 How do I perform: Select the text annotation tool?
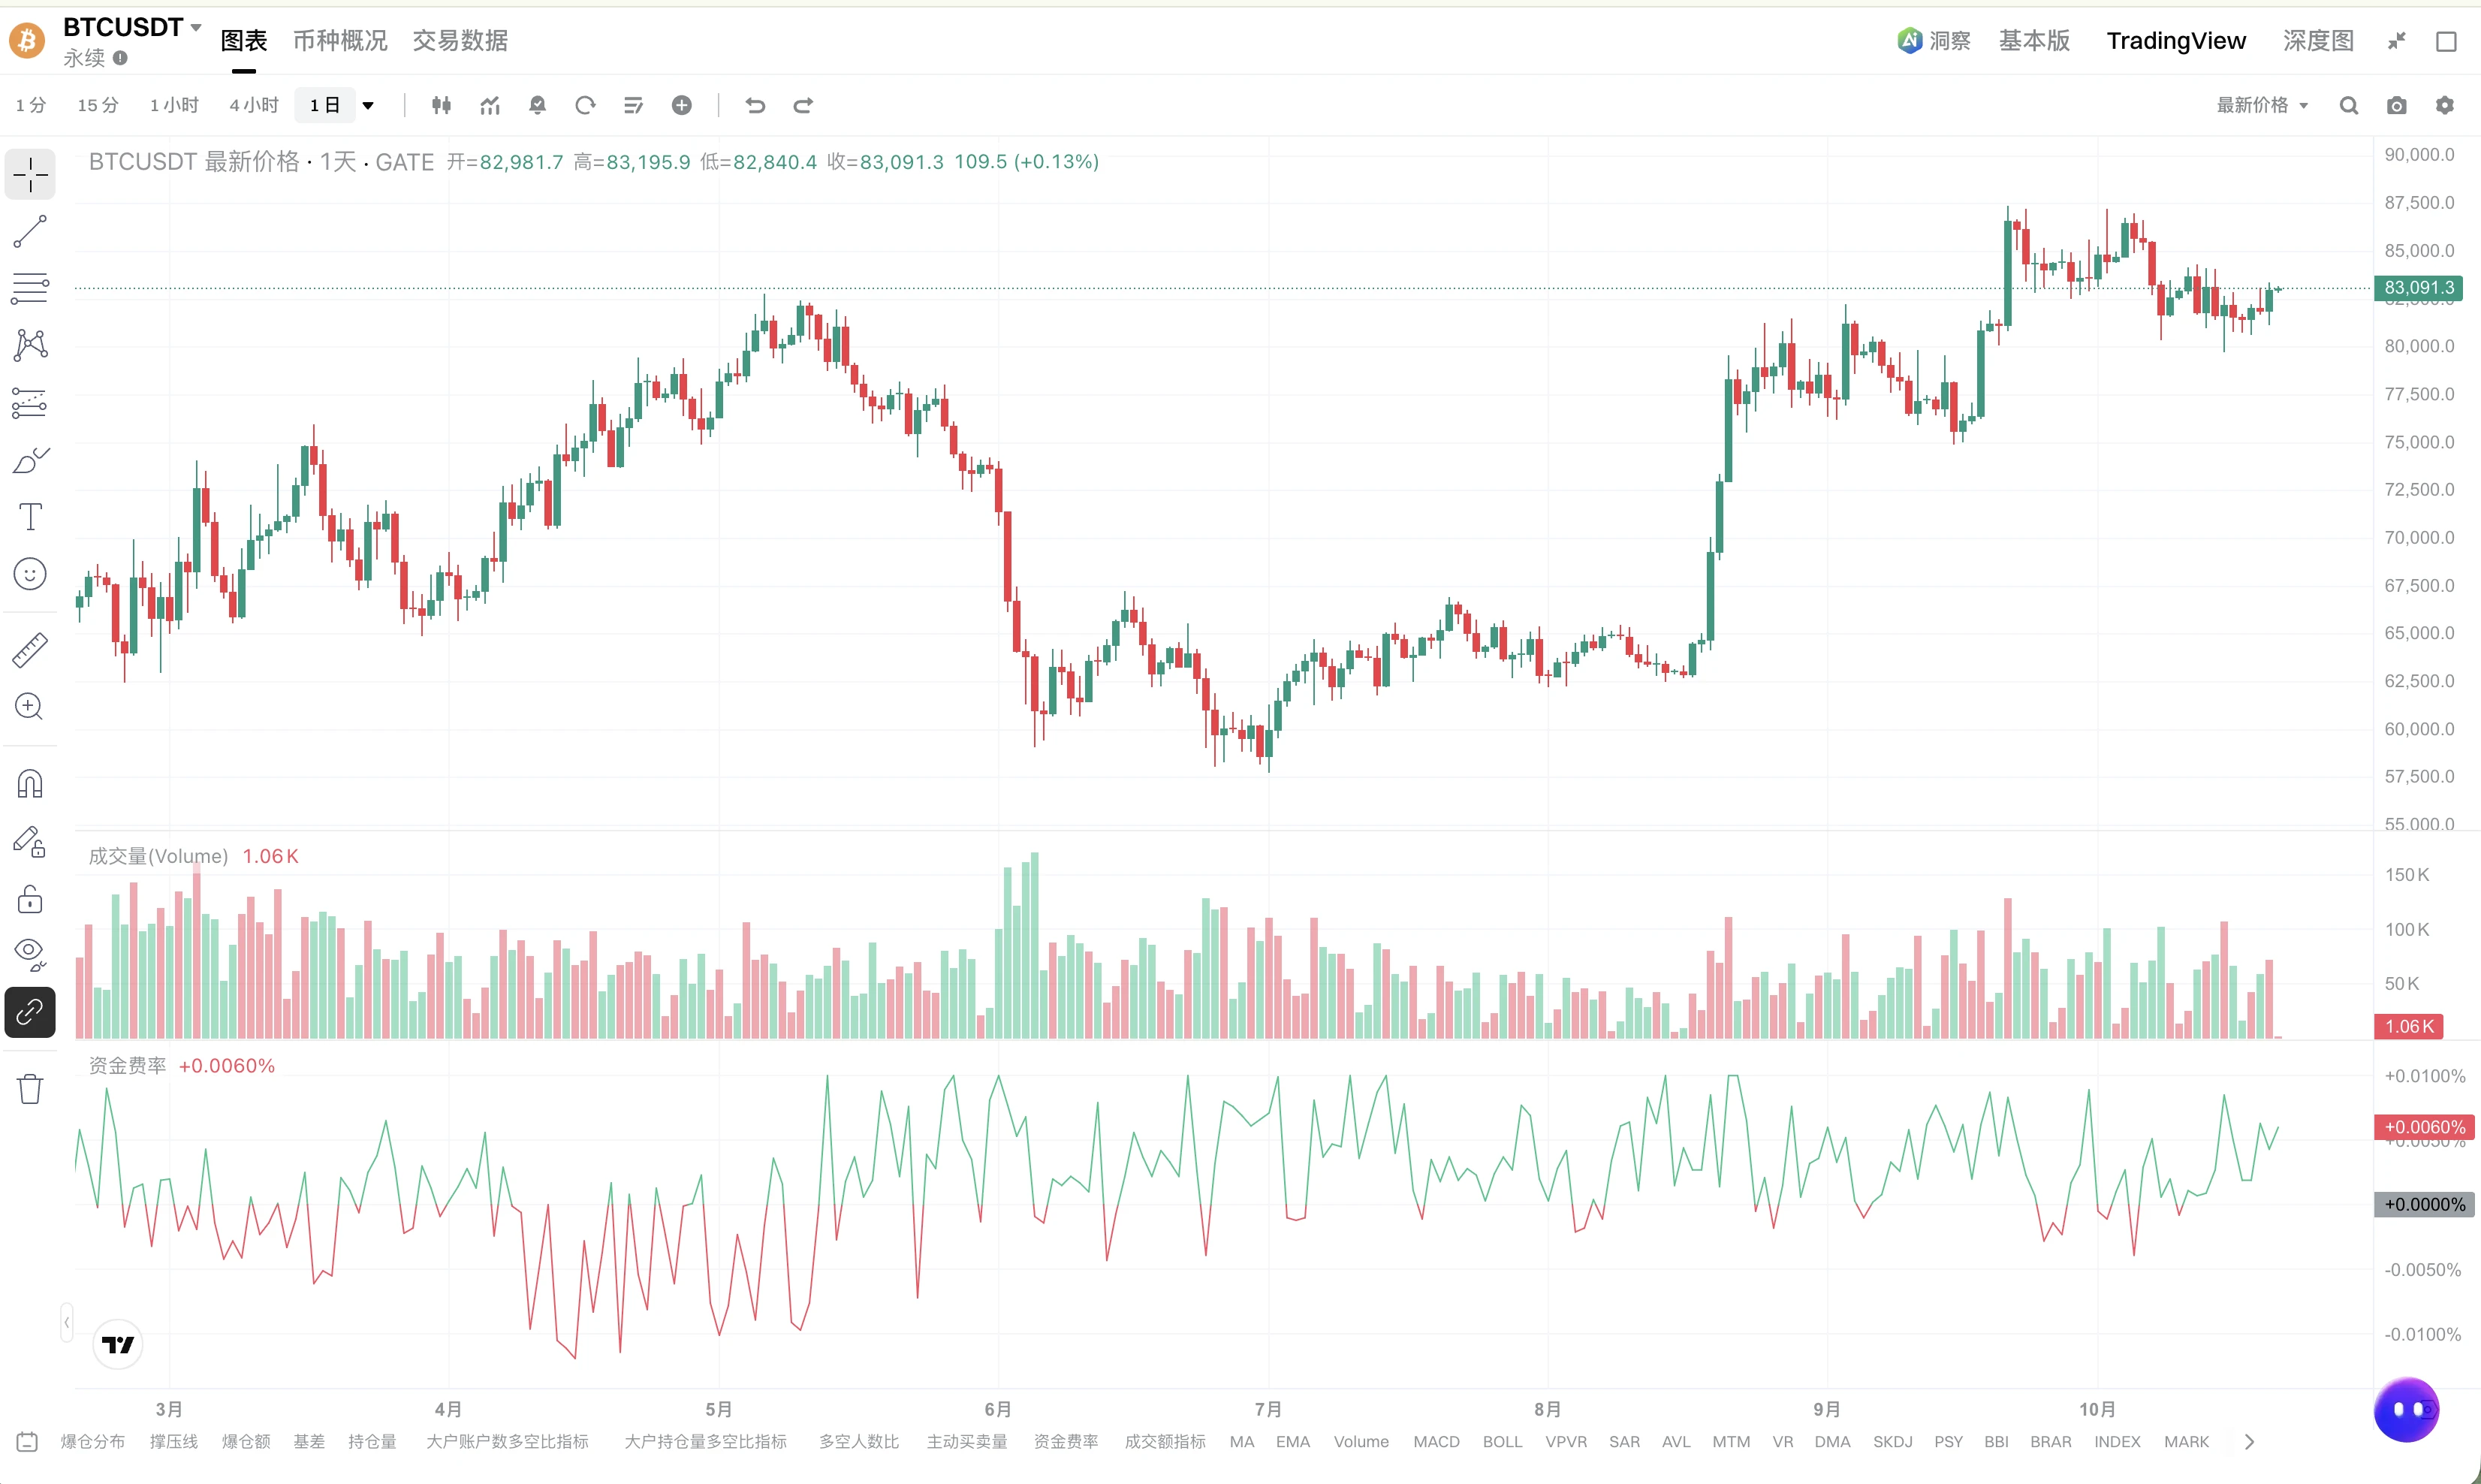[x=30, y=517]
